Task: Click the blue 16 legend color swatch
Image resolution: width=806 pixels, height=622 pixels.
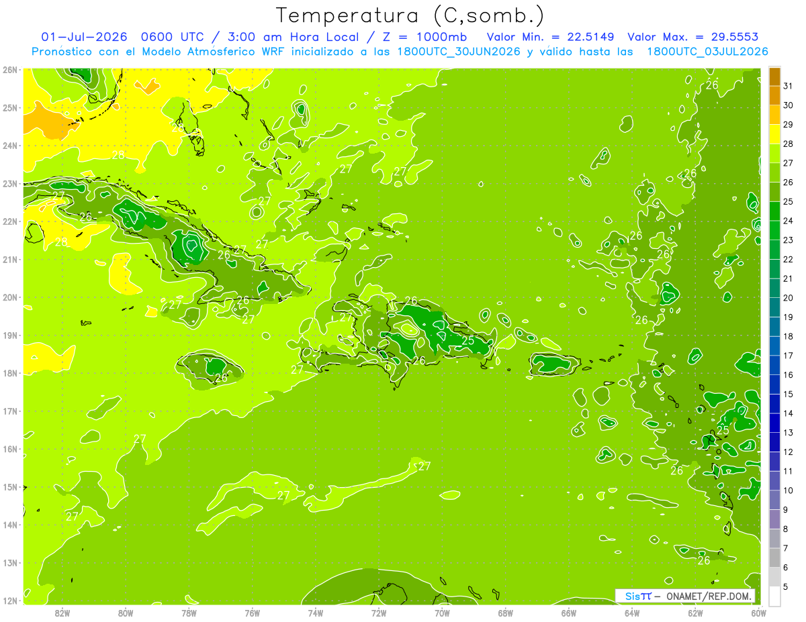Action: tap(774, 365)
